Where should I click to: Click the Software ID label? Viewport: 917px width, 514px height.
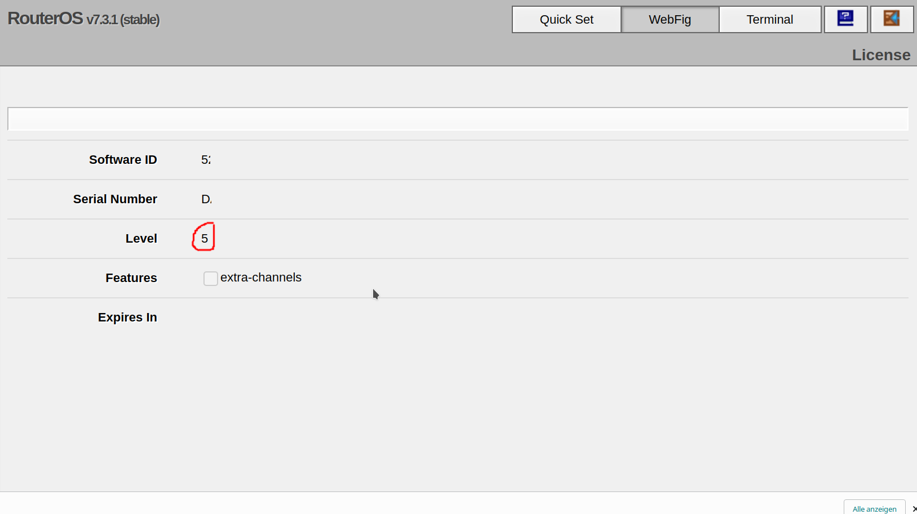click(123, 160)
